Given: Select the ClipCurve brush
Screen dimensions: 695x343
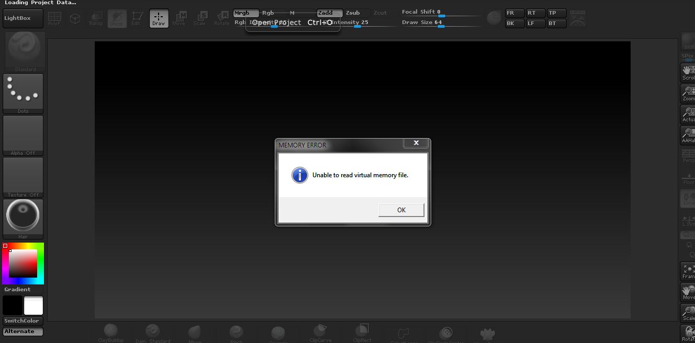Looking at the screenshot, I should 320,333.
